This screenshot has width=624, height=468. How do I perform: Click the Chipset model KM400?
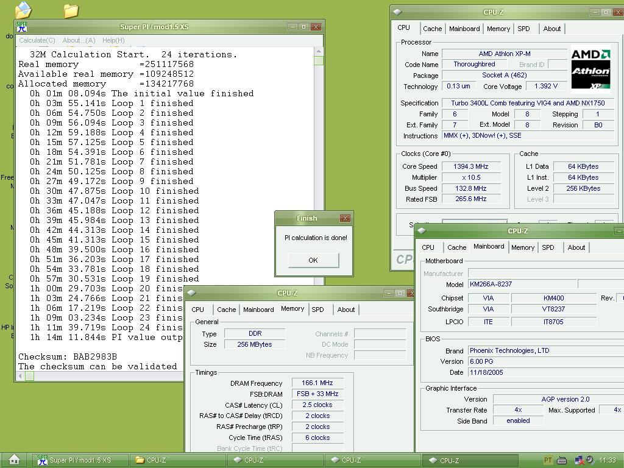(x=553, y=298)
